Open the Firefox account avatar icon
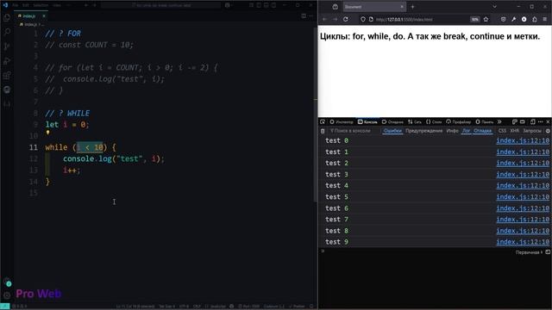The height and width of the screenshot is (310, 552). (x=524, y=19)
